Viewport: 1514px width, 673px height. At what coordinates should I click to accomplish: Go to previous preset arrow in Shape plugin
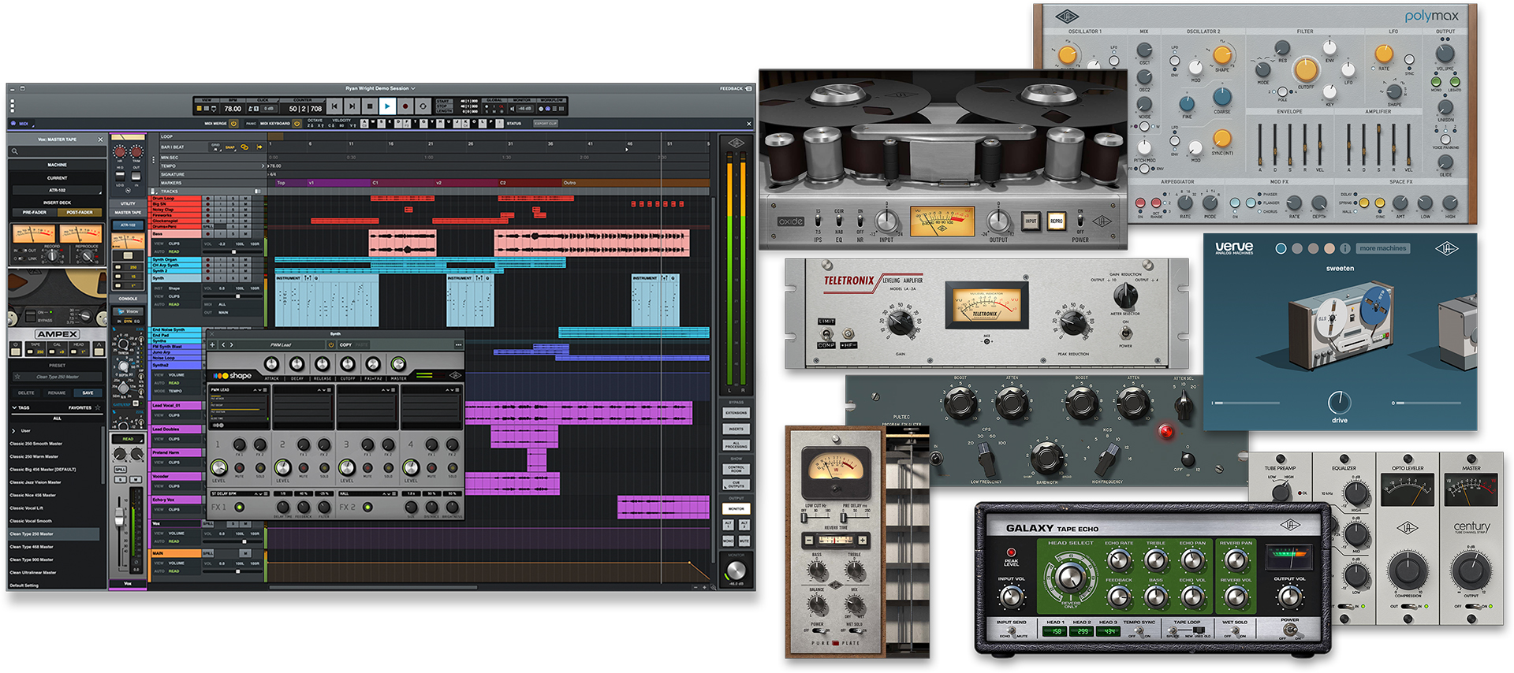(223, 344)
